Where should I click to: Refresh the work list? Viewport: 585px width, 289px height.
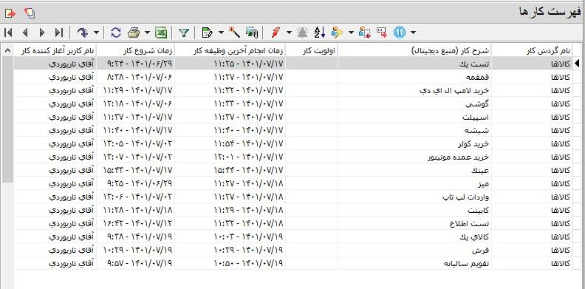click(x=116, y=33)
